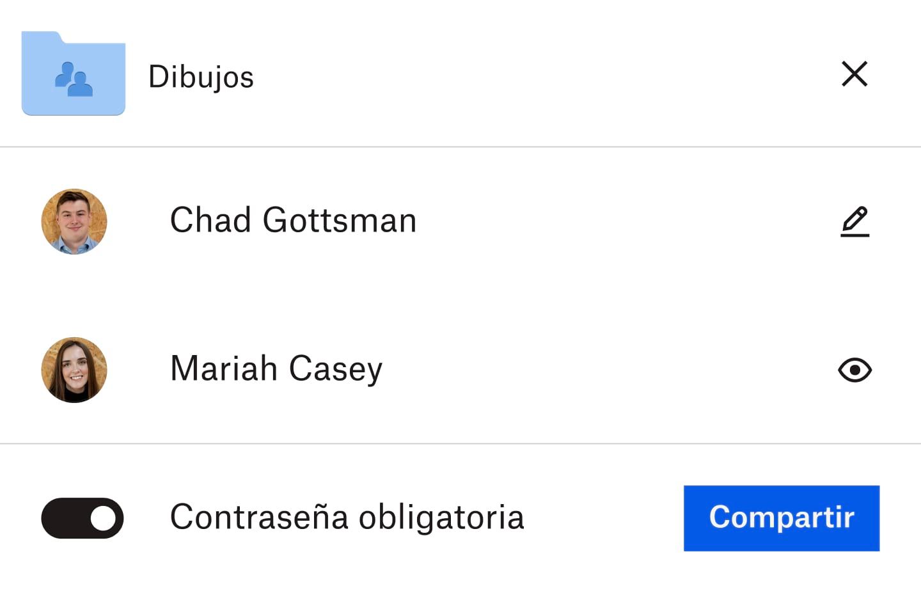The width and height of the screenshot is (921, 593).
Task: Slide the password toggle knob
Action: click(x=102, y=518)
